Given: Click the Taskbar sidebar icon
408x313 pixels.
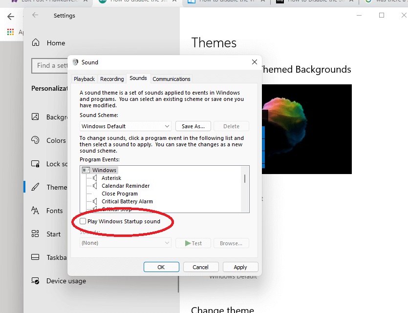Looking at the screenshot, I should (35, 257).
